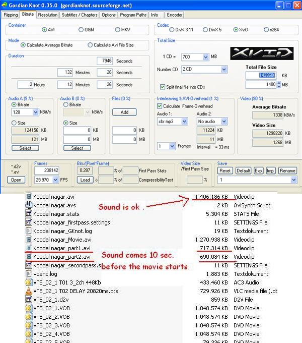The height and width of the screenshot is (343, 302).
Task: Click the VTS_02_1 T01 AC3 audio icon
Action: [28, 282]
